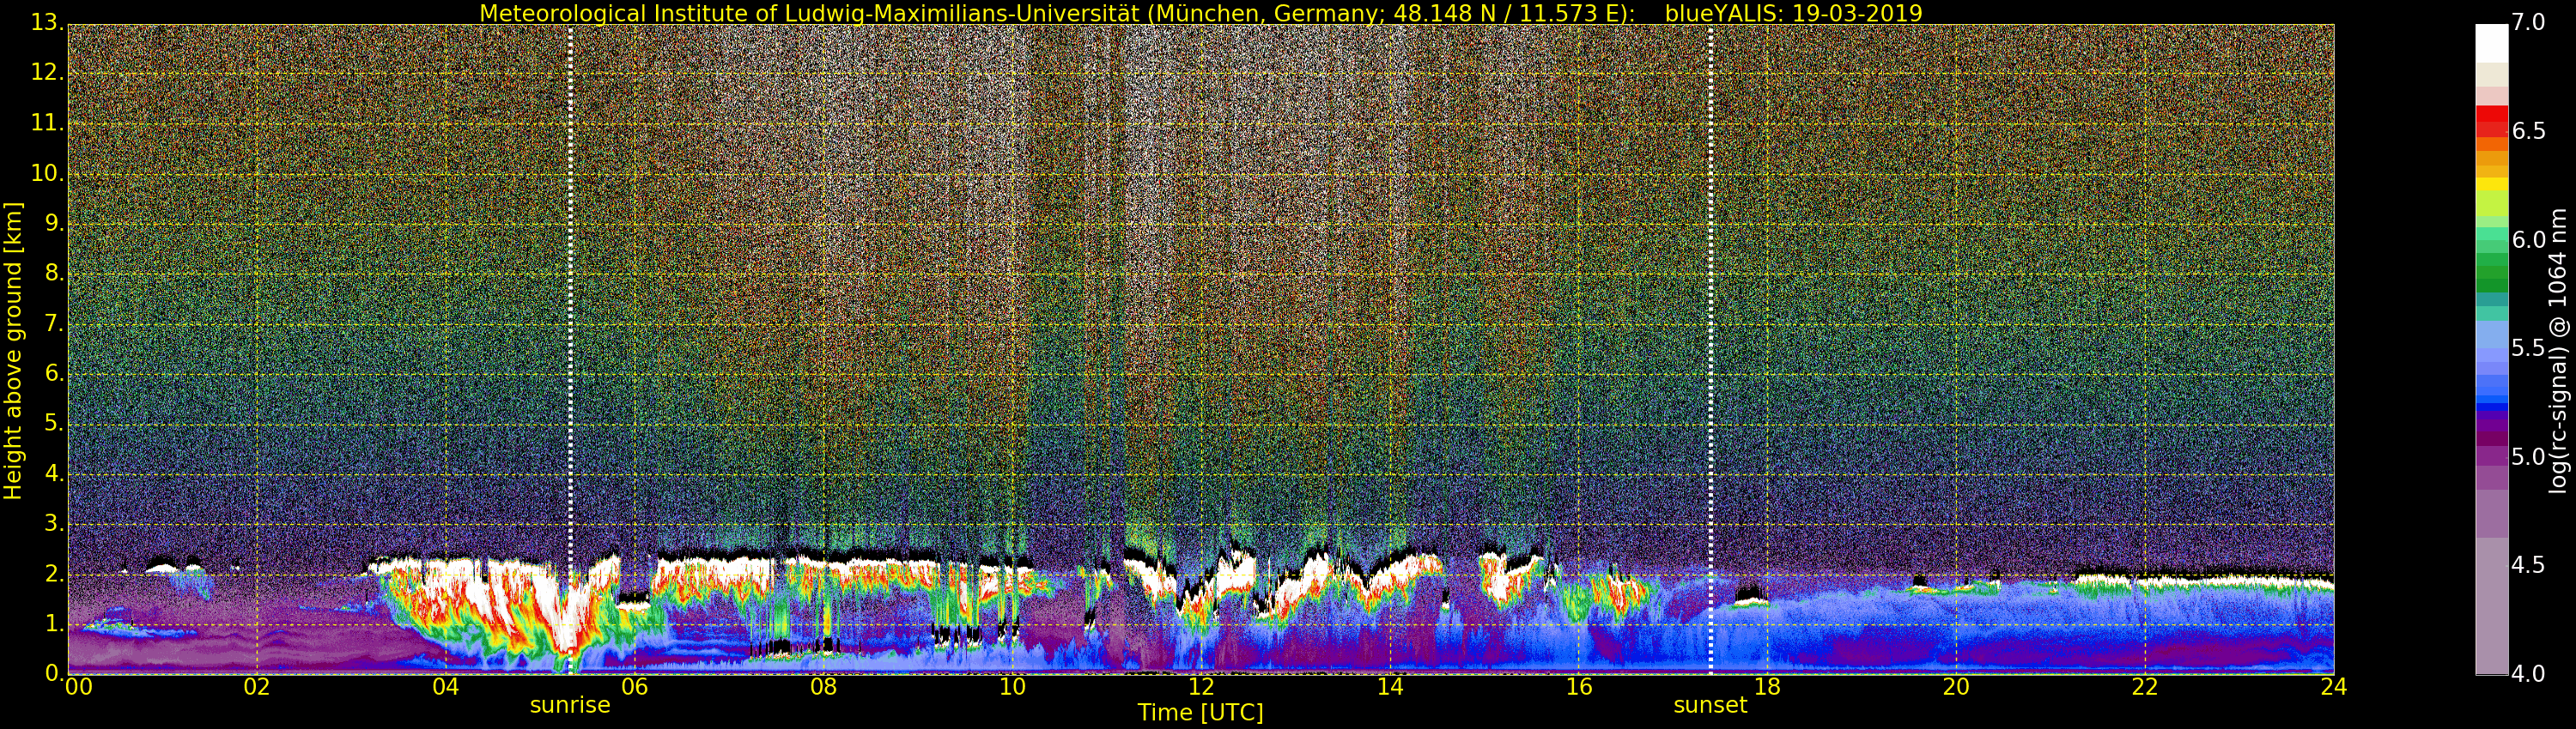The height and width of the screenshot is (729, 2576).
Task: Click the 12 time axis tick label
Action: pyautogui.click(x=1201, y=687)
